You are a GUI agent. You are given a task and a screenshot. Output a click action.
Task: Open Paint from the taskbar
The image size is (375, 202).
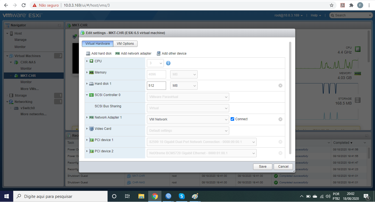[x=195, y=196]
